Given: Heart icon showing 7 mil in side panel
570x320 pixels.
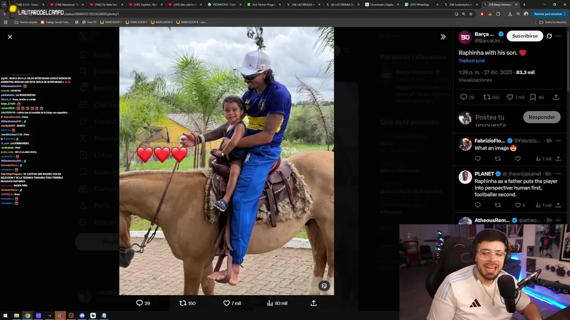Looking at the screenshot, I should pyautogui.click(x=510, y=97).
